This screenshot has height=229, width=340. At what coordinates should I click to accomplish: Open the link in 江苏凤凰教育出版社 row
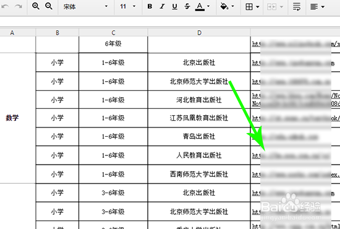[x=295, y=118]
